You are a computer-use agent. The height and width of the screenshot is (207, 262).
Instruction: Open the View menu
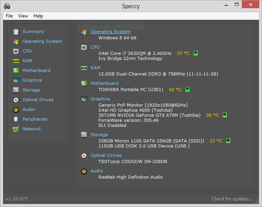pyautogui.click(x=23, y=16)
